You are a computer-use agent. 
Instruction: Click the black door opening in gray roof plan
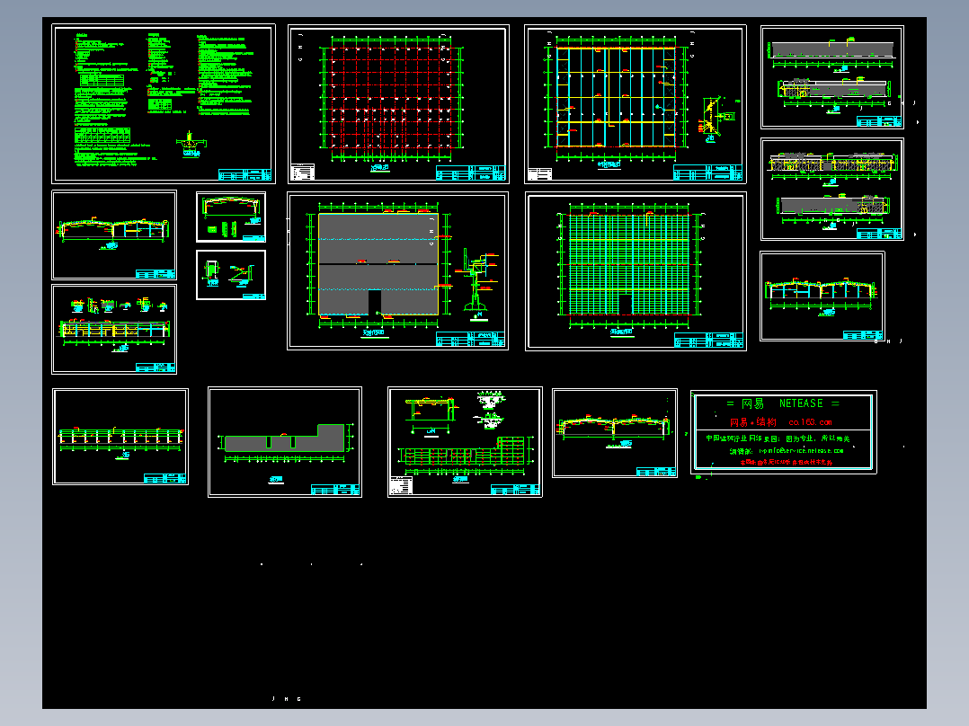(x=375, y=302)
